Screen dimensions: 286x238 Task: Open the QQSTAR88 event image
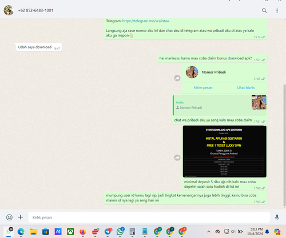225,151
